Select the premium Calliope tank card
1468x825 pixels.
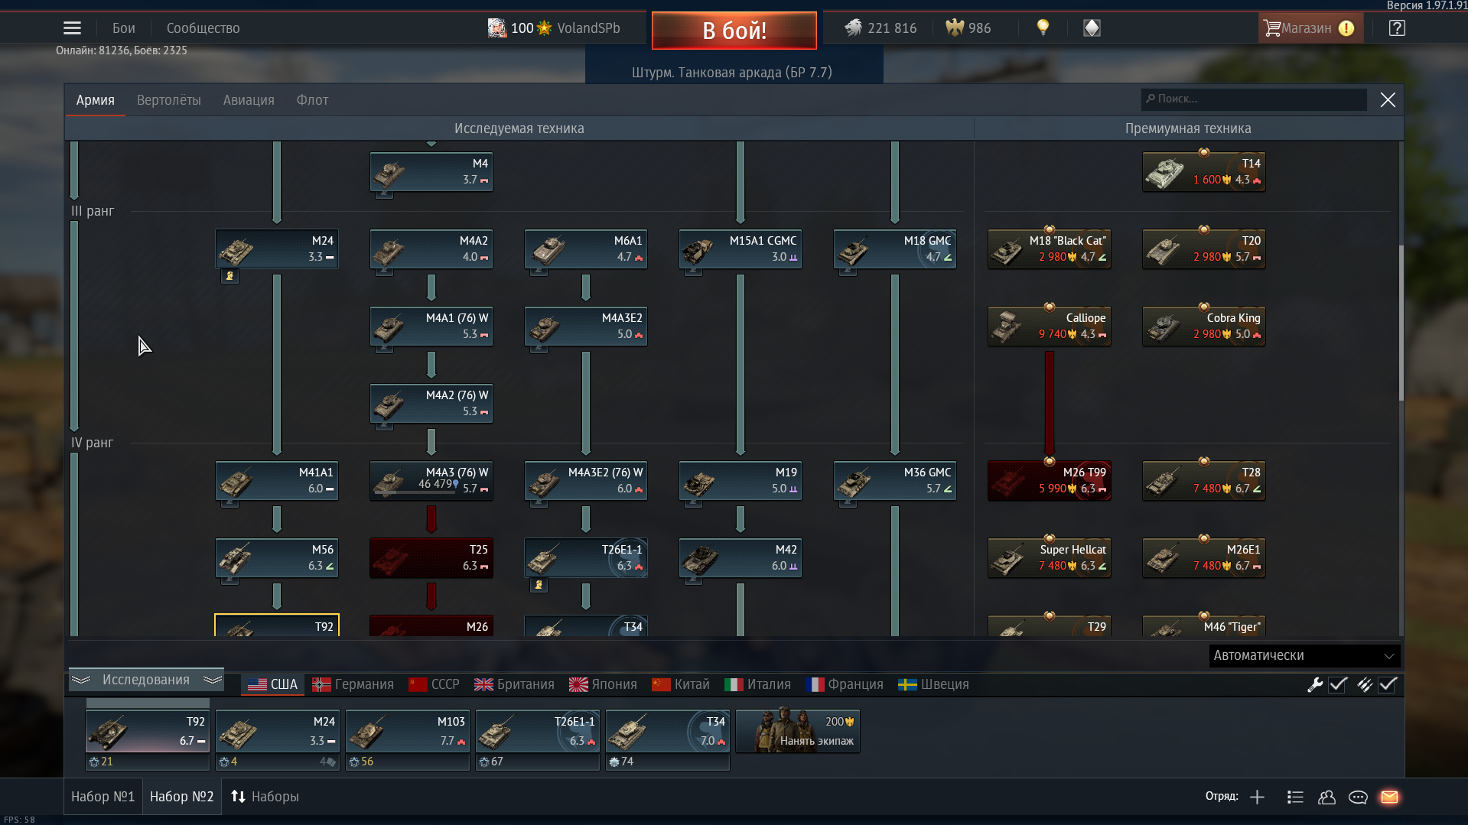tap(1050, 326)
